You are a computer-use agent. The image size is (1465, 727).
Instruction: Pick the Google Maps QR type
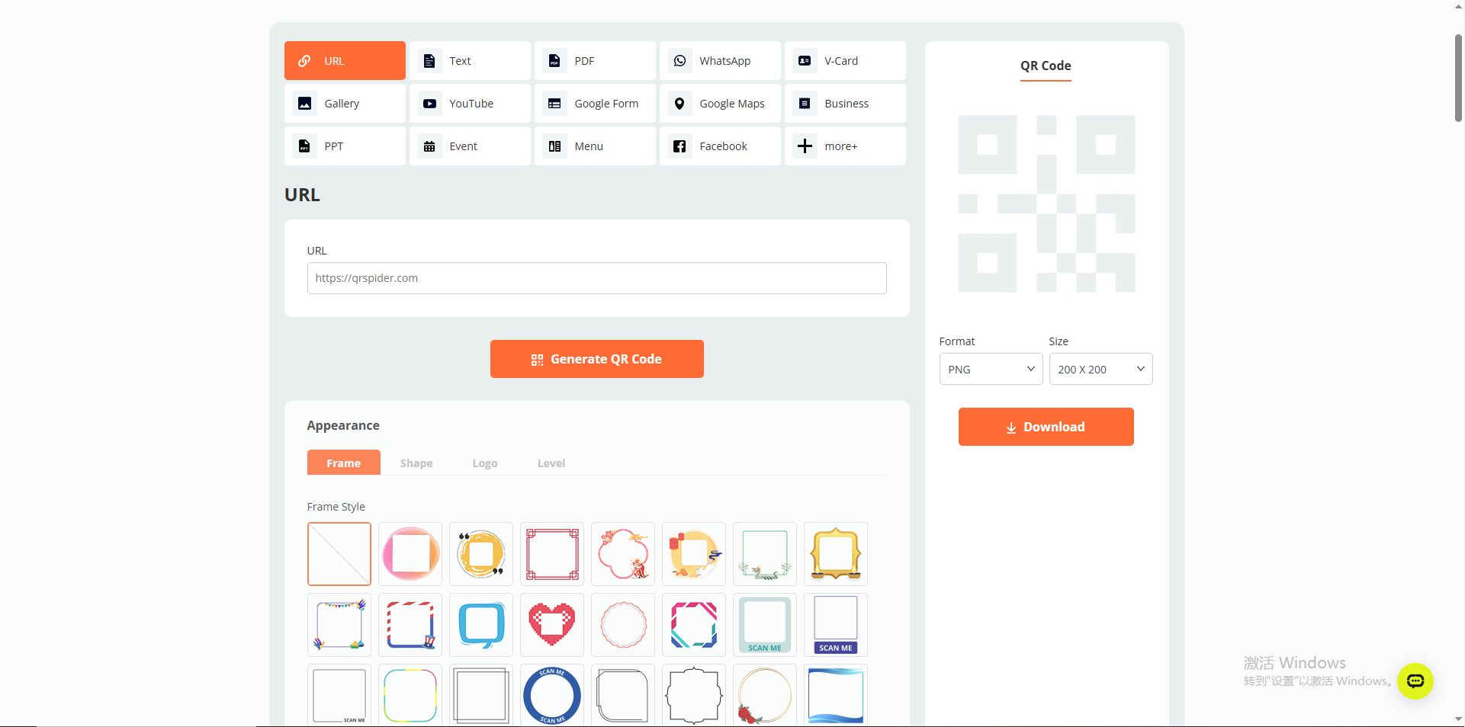pos(720,103)
